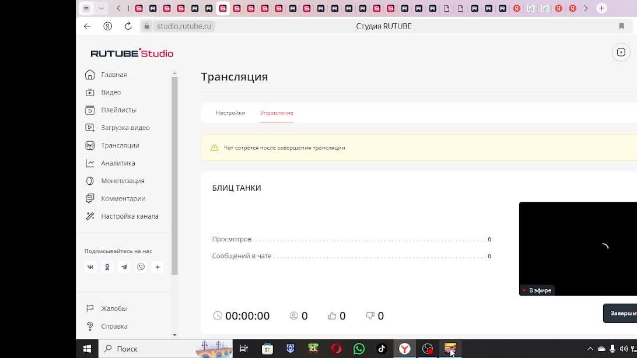The image size is (637, 358).
Task: Open the VK social link
Action: pos(90,267)
